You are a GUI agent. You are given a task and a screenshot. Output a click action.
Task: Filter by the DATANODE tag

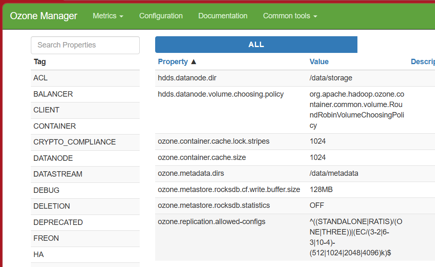(x=85, y=158)
